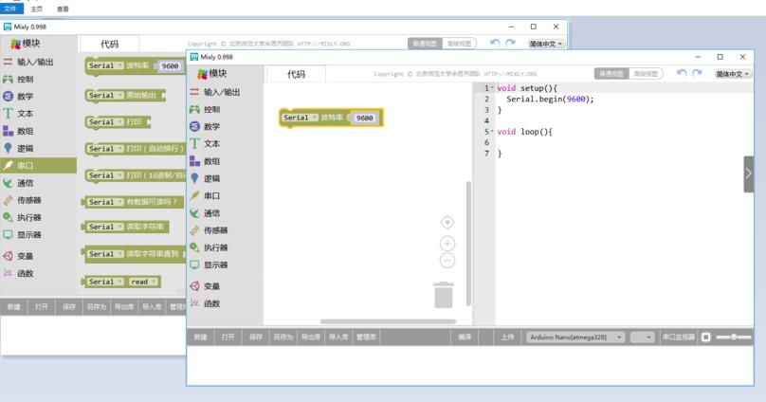Open the 主页 tab in the top menu
766x402 pixels.
(37, 8)
